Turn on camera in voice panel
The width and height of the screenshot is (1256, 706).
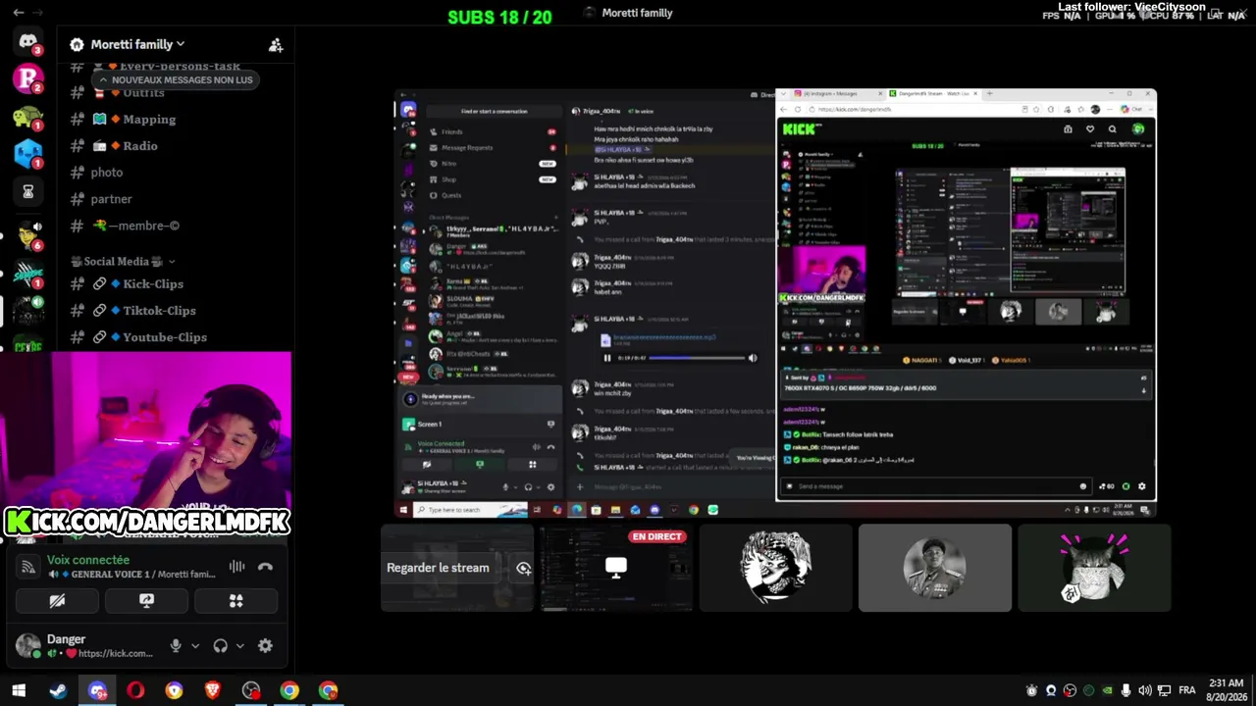57,601
